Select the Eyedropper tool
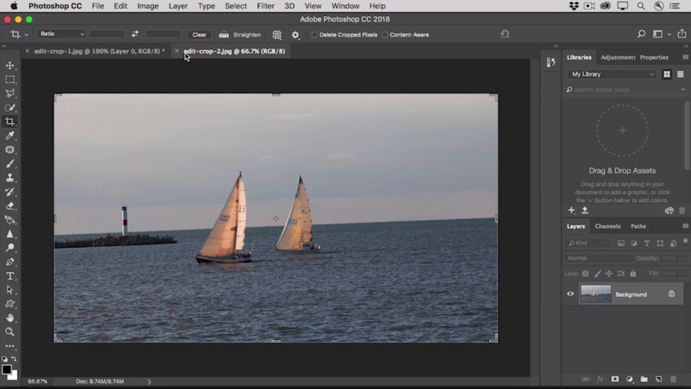Image resolution: width=691 pixels, height=389 pixels. click(10, 136)
